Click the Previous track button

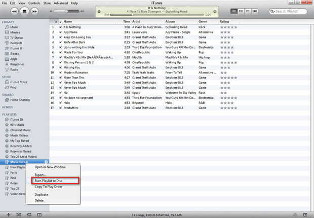click(x=14, y=12)
